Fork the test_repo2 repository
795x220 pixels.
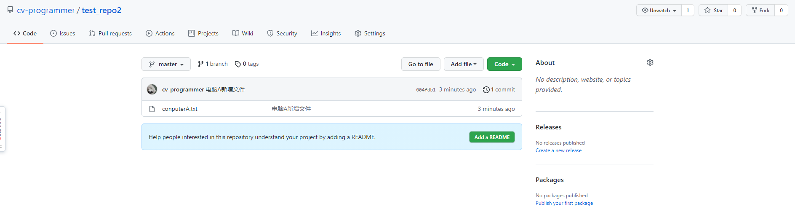pos(760,10)
